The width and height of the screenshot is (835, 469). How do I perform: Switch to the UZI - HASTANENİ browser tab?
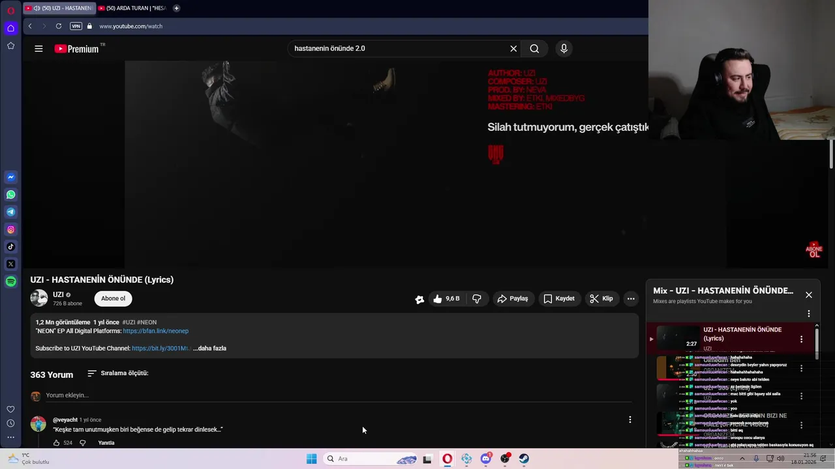point(58,8)
